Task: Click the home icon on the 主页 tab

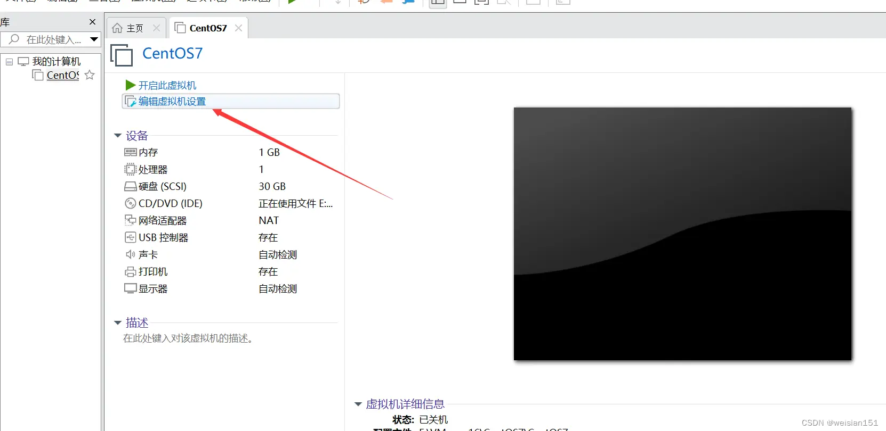Action: (117, 28)
